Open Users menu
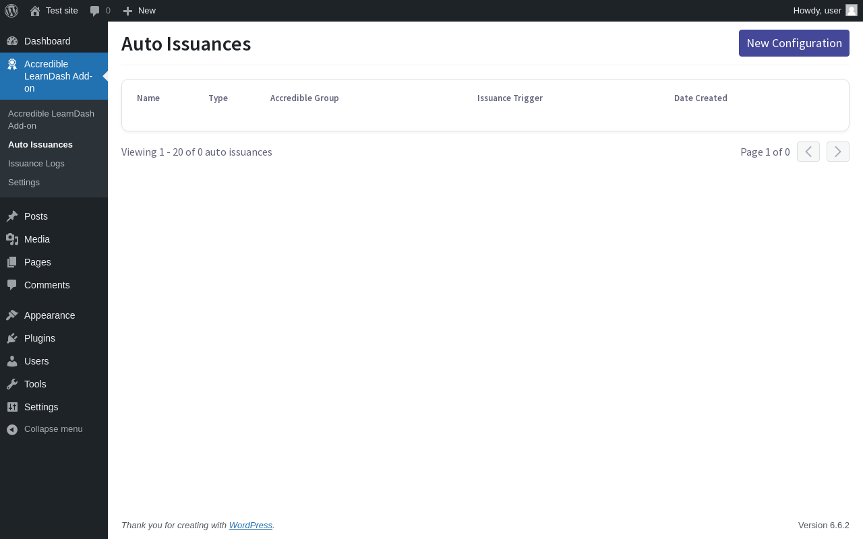This screenshot has height=539, width=863. (54, 361)
